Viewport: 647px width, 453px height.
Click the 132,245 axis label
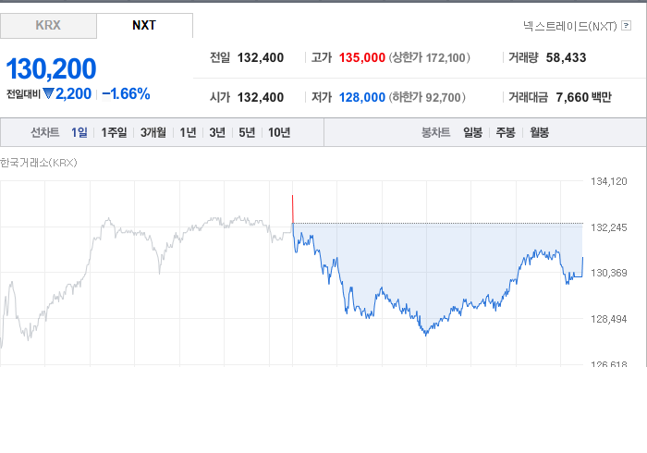click(608, 227)
